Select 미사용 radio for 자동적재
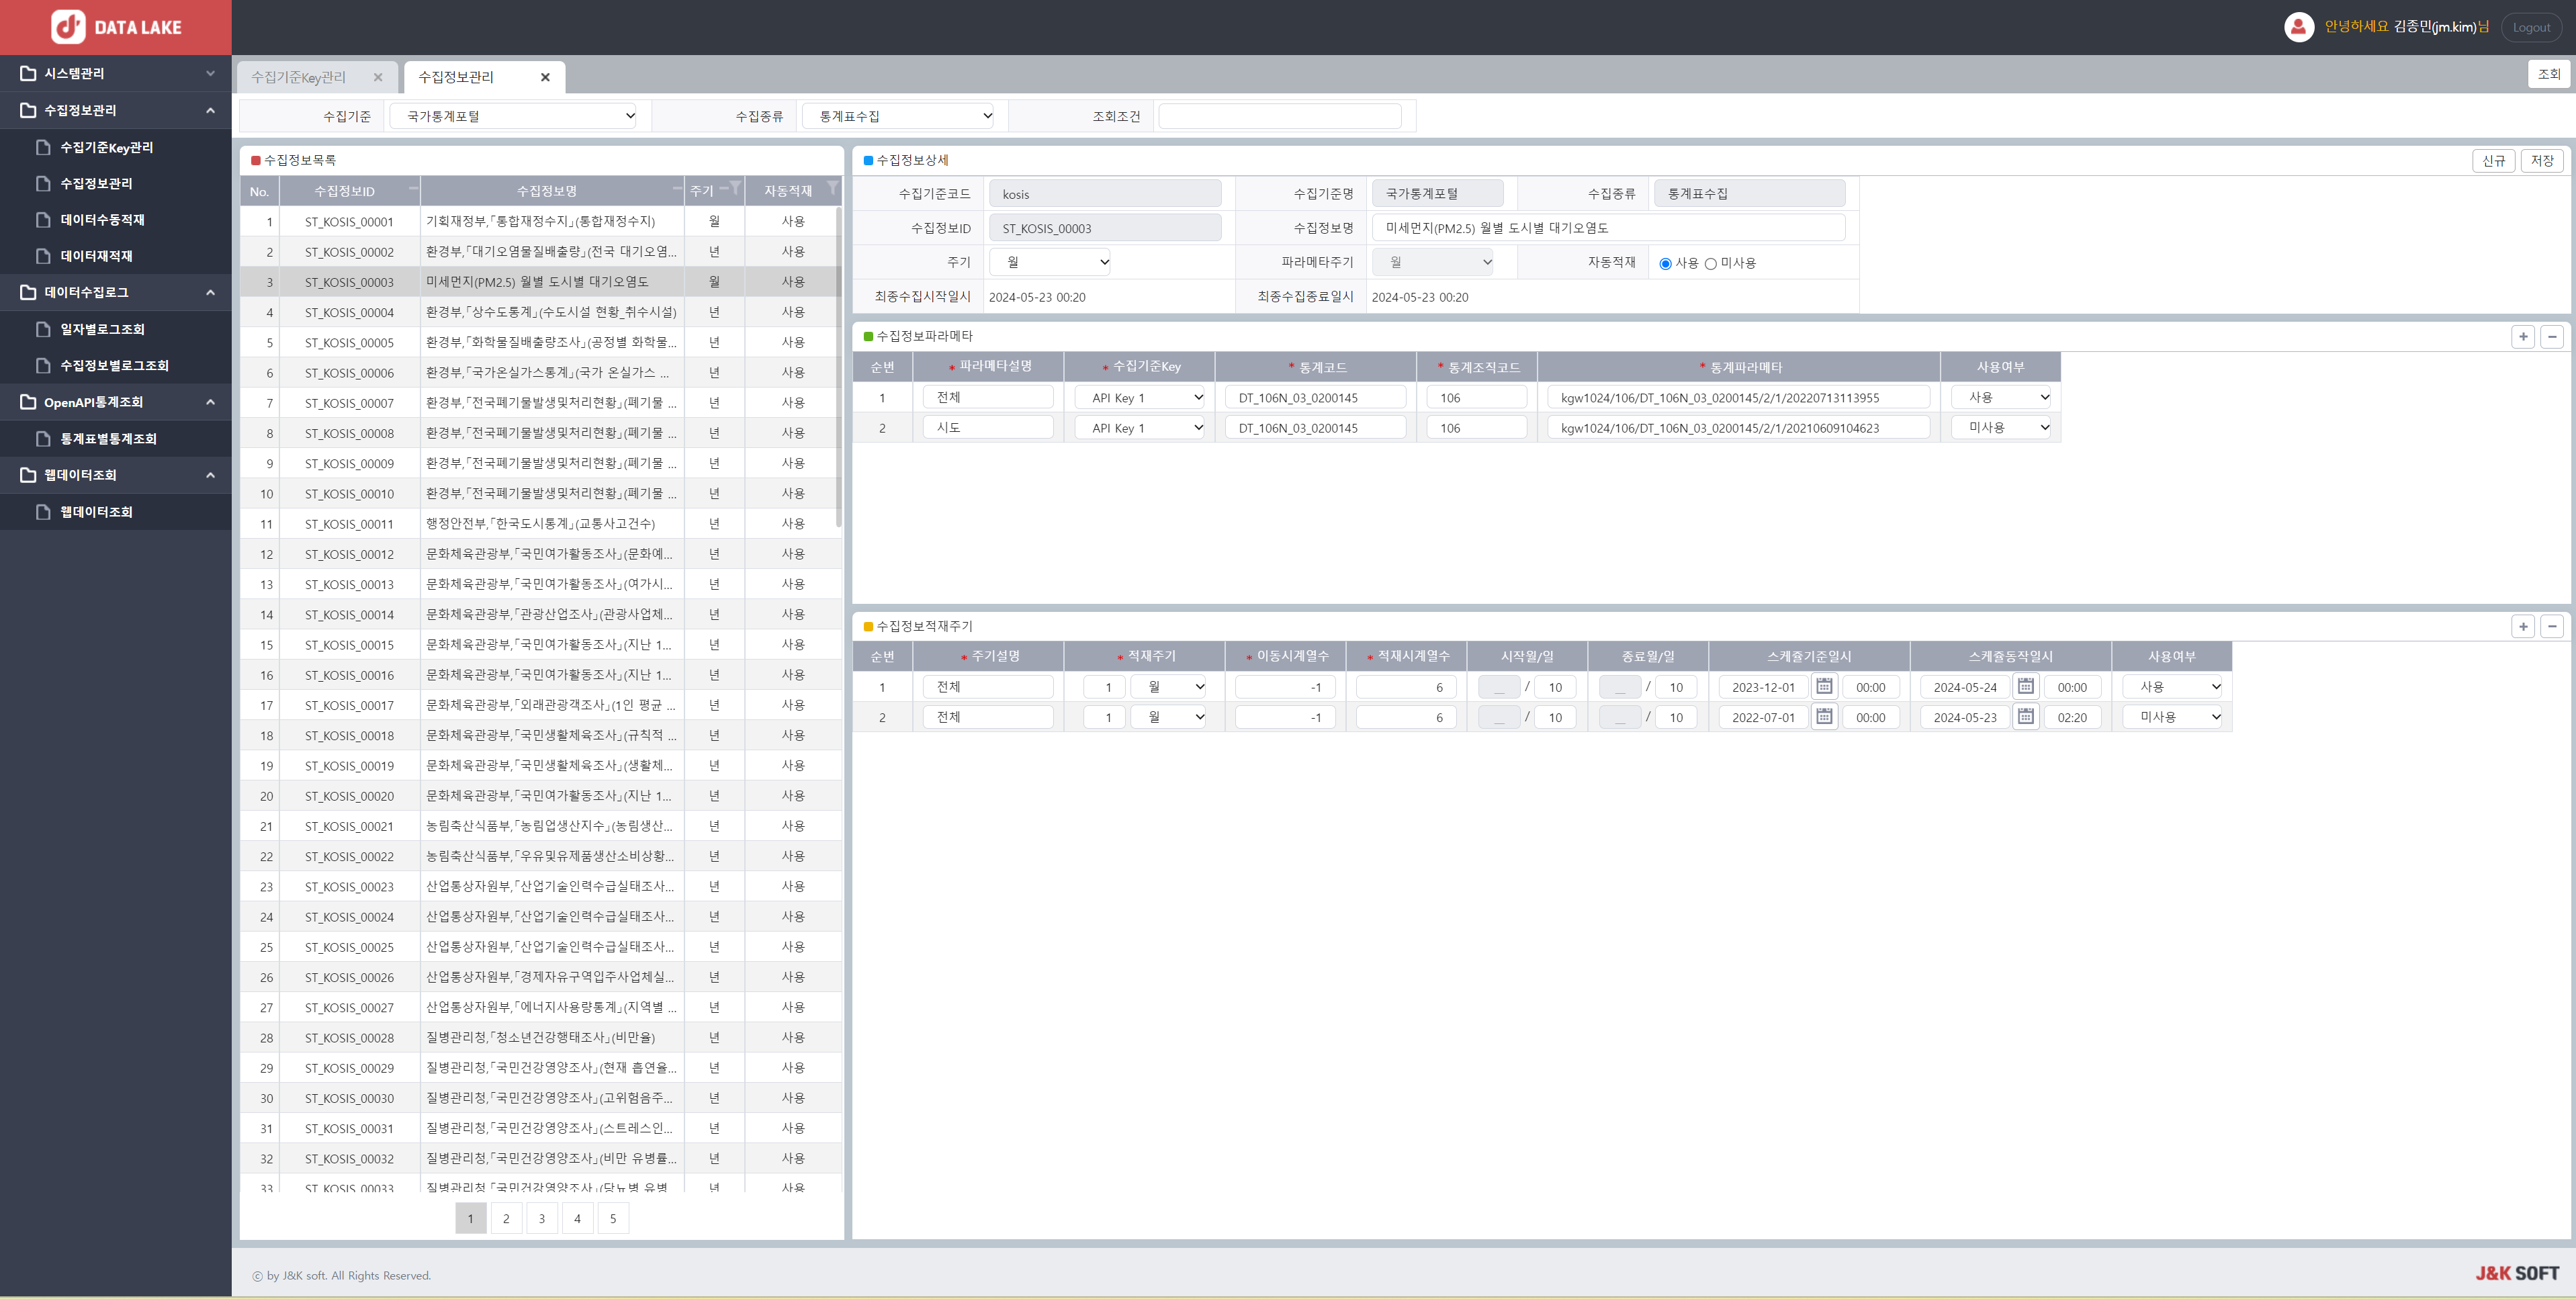 point(1710,264)
